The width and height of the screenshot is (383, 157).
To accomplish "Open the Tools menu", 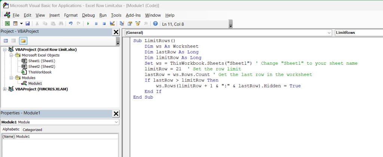I will tap(116, 15).
